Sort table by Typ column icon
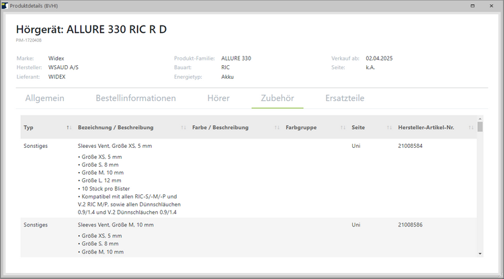 (69, 128)
